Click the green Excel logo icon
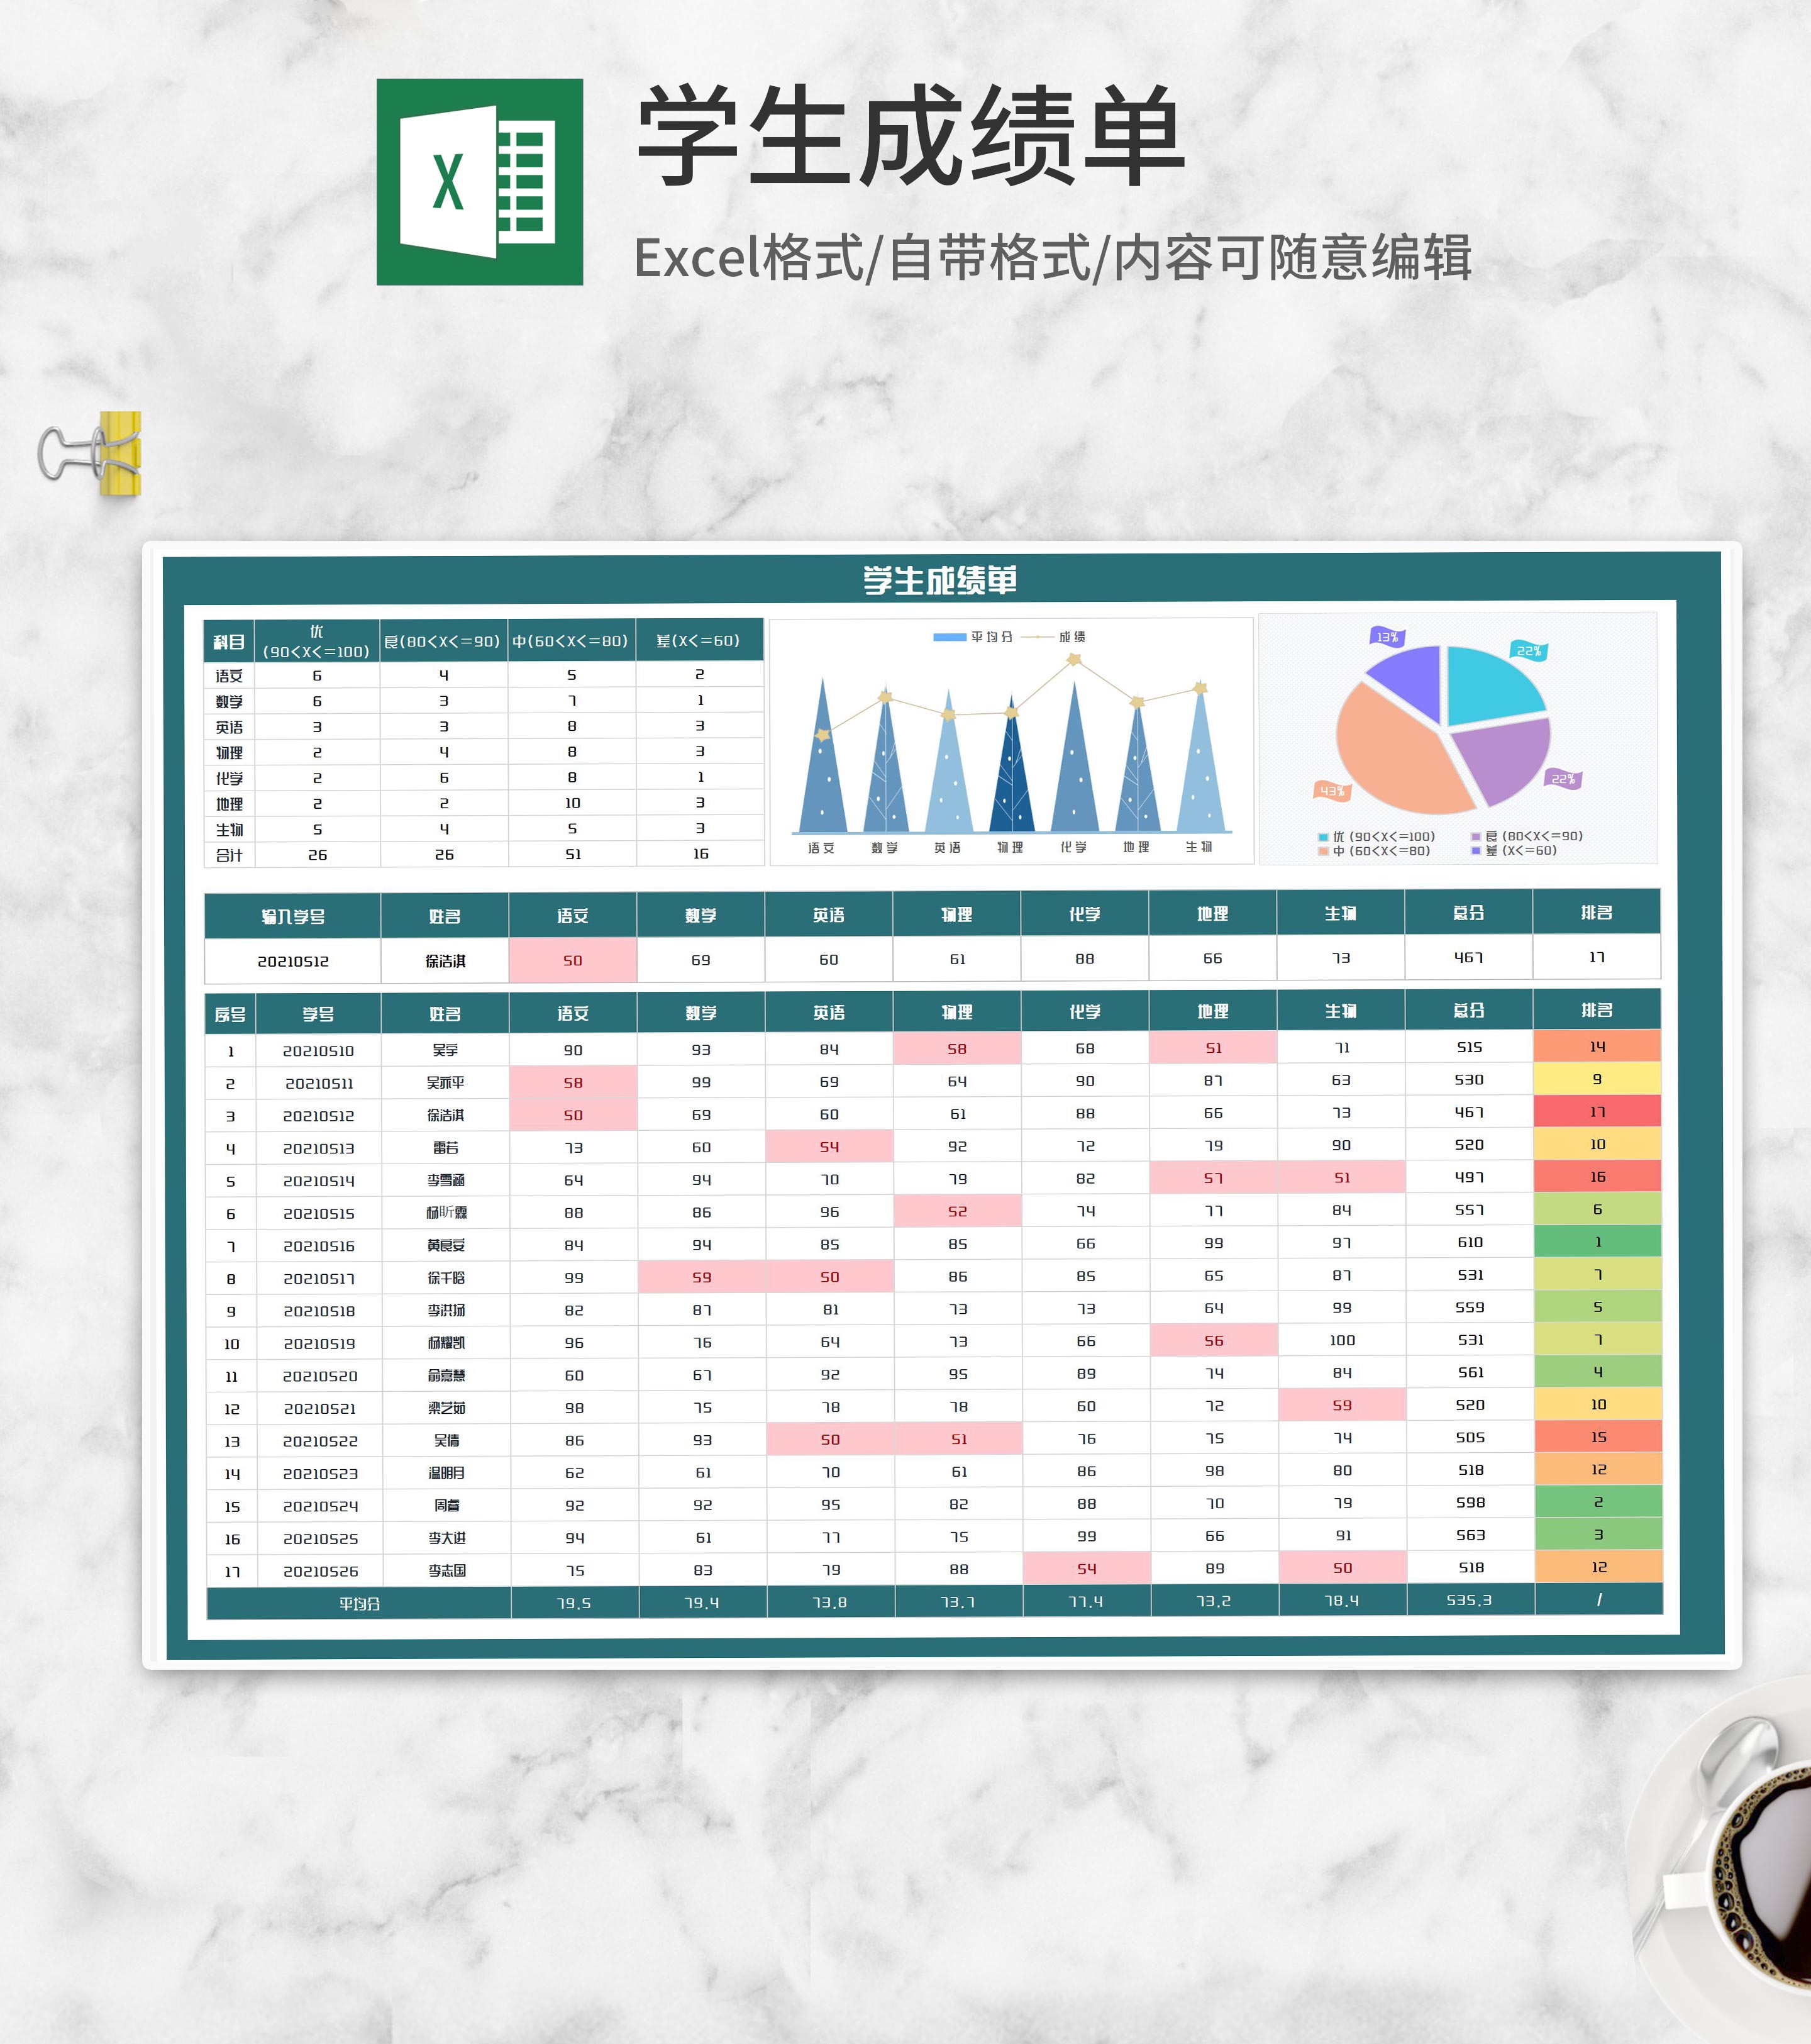The image size is (1811, 2044). tap(479, 182)
